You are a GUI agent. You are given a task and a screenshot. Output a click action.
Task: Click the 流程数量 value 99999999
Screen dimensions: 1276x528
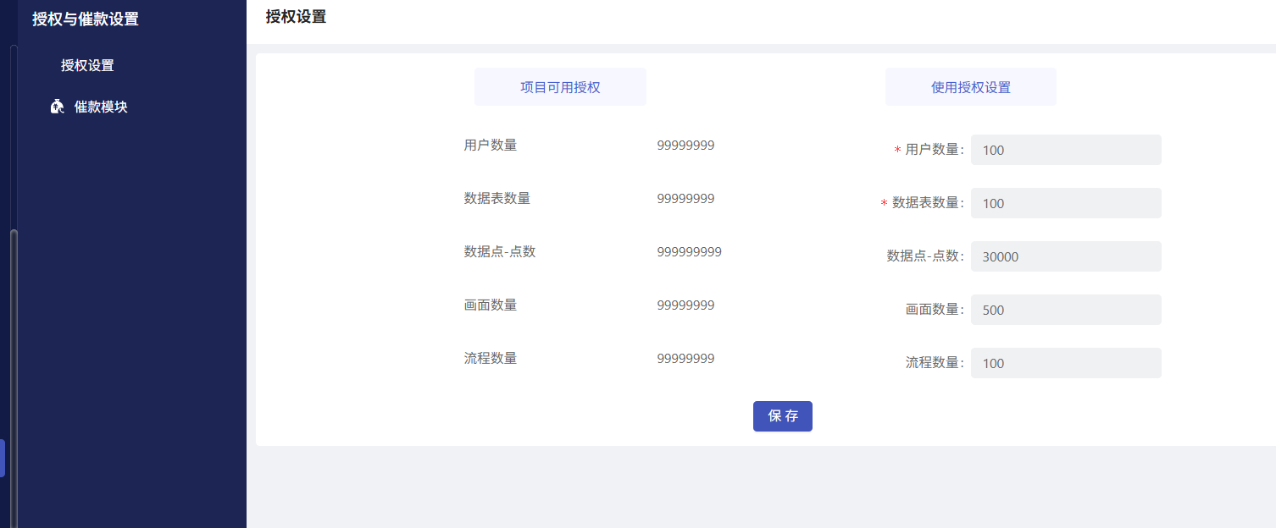pyautogui.click(x=686, y=358)
